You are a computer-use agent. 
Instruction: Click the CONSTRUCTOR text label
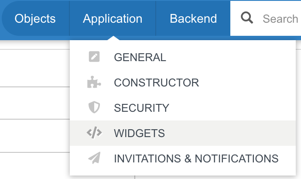point(156,83)
